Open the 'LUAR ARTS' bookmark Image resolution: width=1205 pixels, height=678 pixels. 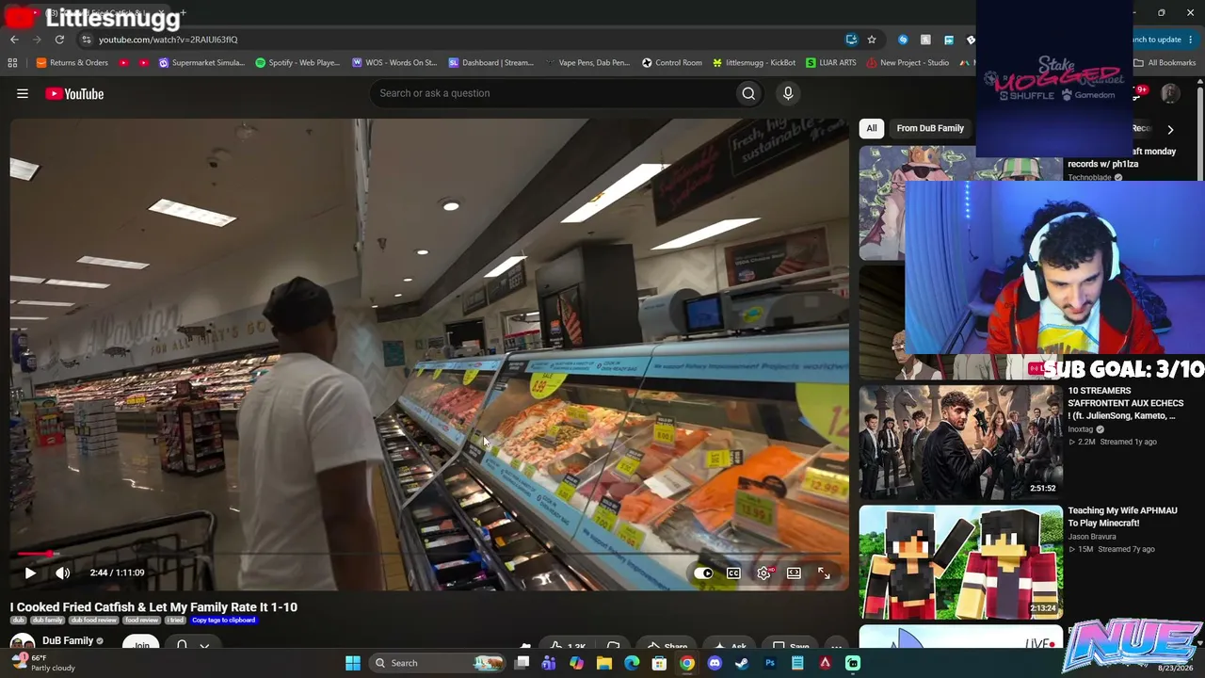831,63
